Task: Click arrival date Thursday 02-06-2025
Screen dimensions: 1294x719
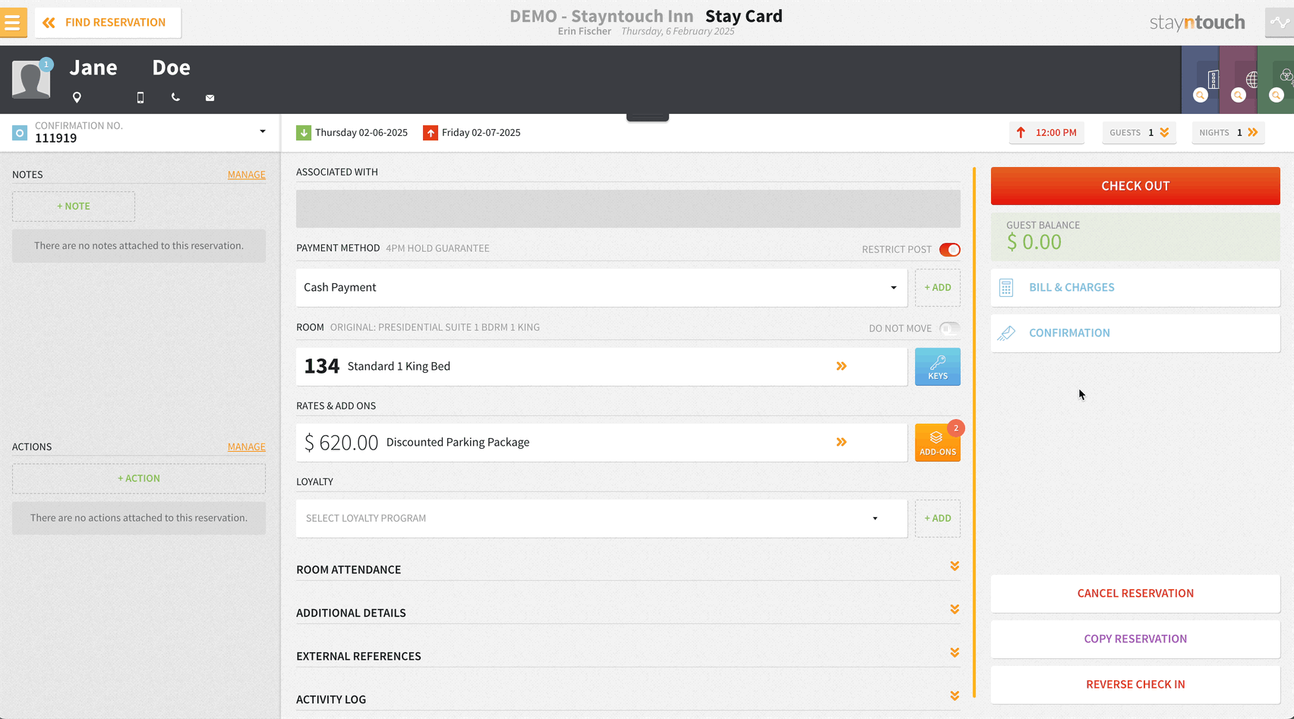Action: (361, 133)
